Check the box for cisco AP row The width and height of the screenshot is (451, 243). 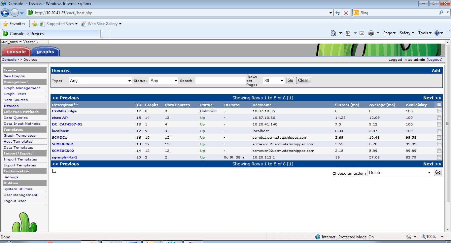[439, 118]
